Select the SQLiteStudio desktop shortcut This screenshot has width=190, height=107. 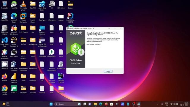[x=61, y=65]
